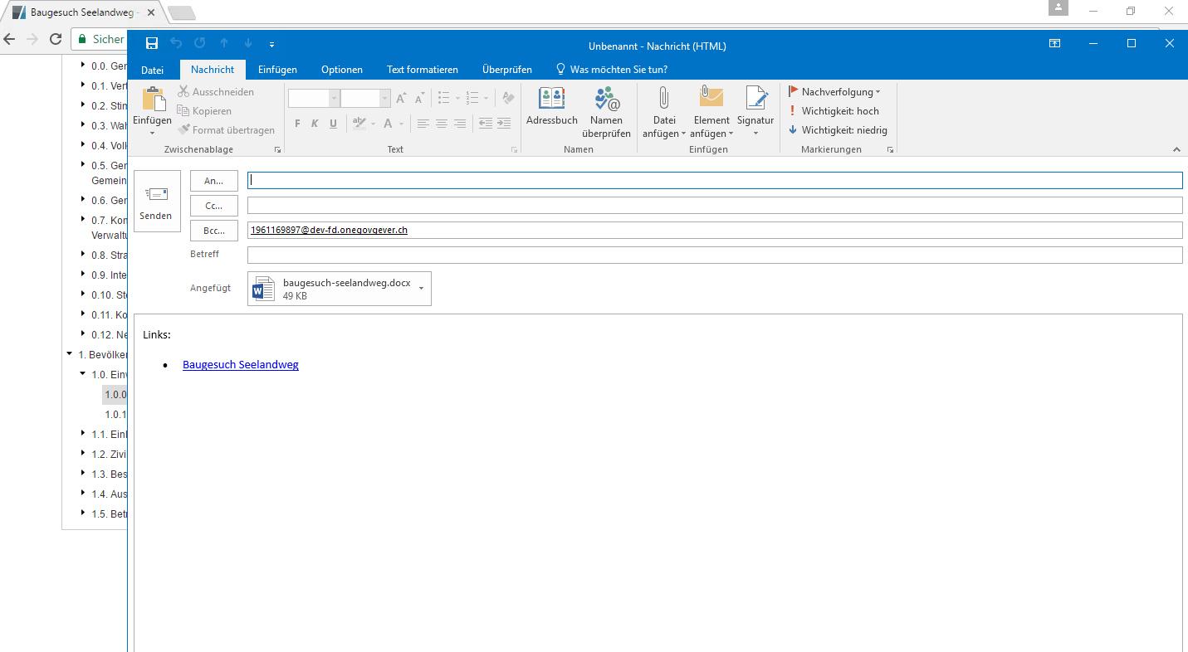Viewport: 1188px width, 652px height.
Task: Click Namen überprüfen icon
Action: pos(607,112)
